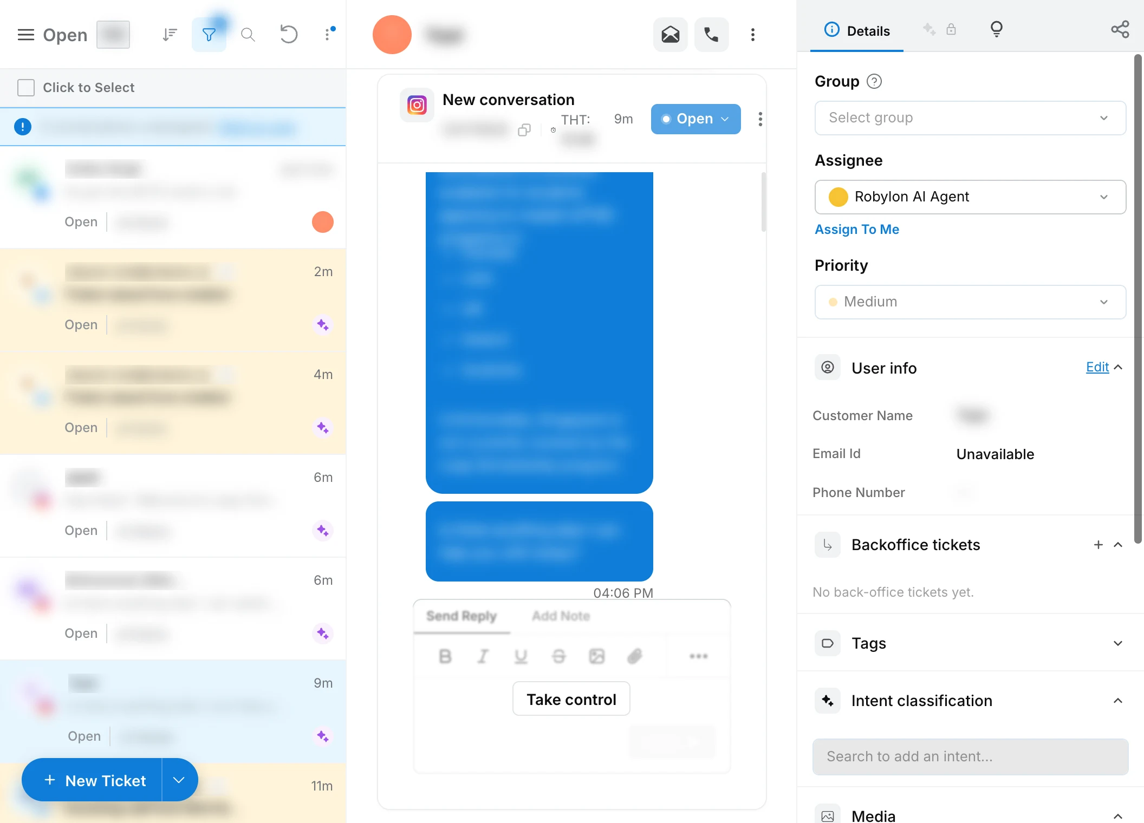The width and height of the screenshot is (1144, 823).
Task: Click the share icon in details panel
Action: tap(1120, 29)
